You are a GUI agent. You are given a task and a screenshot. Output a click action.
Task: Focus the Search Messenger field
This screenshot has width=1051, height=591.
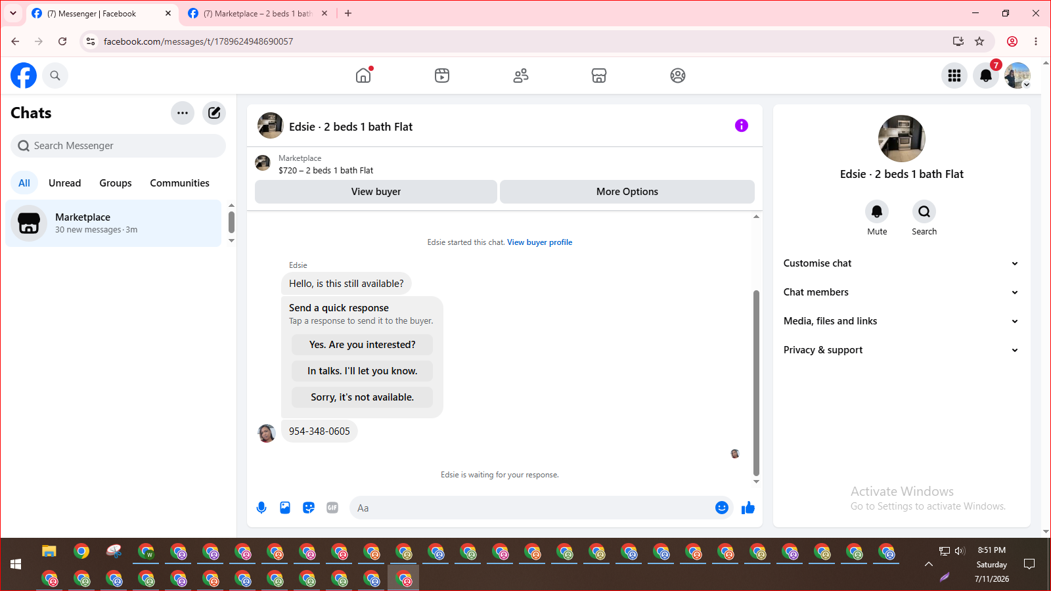coord(118,146)
